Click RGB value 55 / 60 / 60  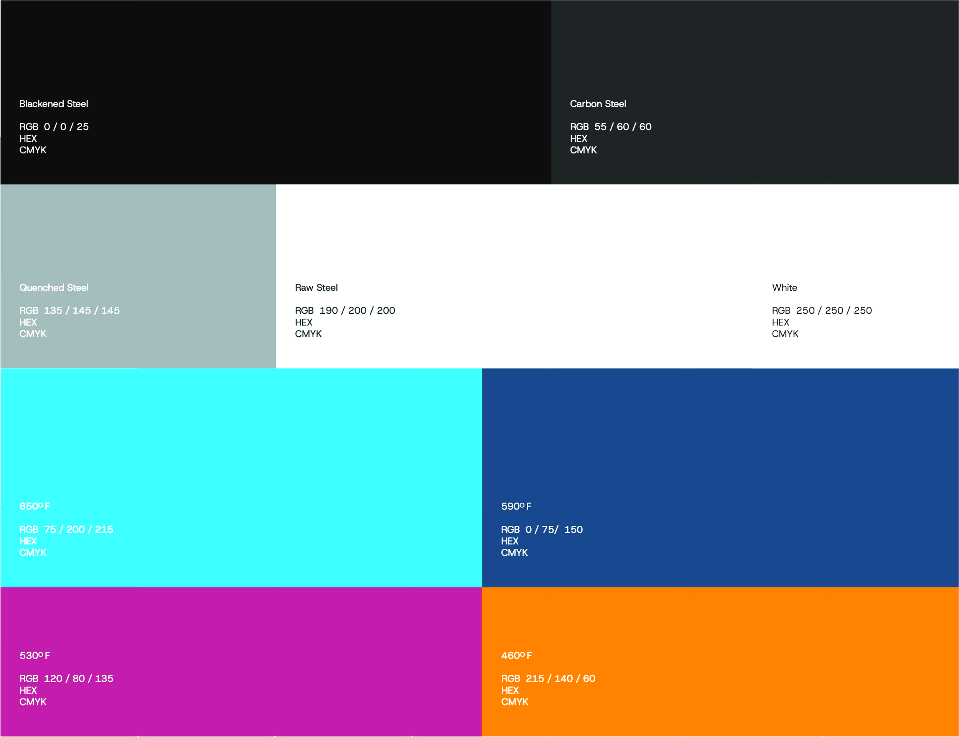click(x=622, y=127)
